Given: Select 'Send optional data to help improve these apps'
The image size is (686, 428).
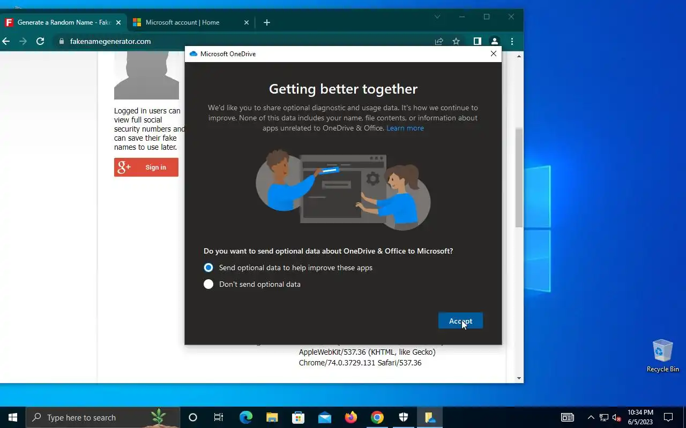Looking at the screenshot, I should [x=208, y=267].
